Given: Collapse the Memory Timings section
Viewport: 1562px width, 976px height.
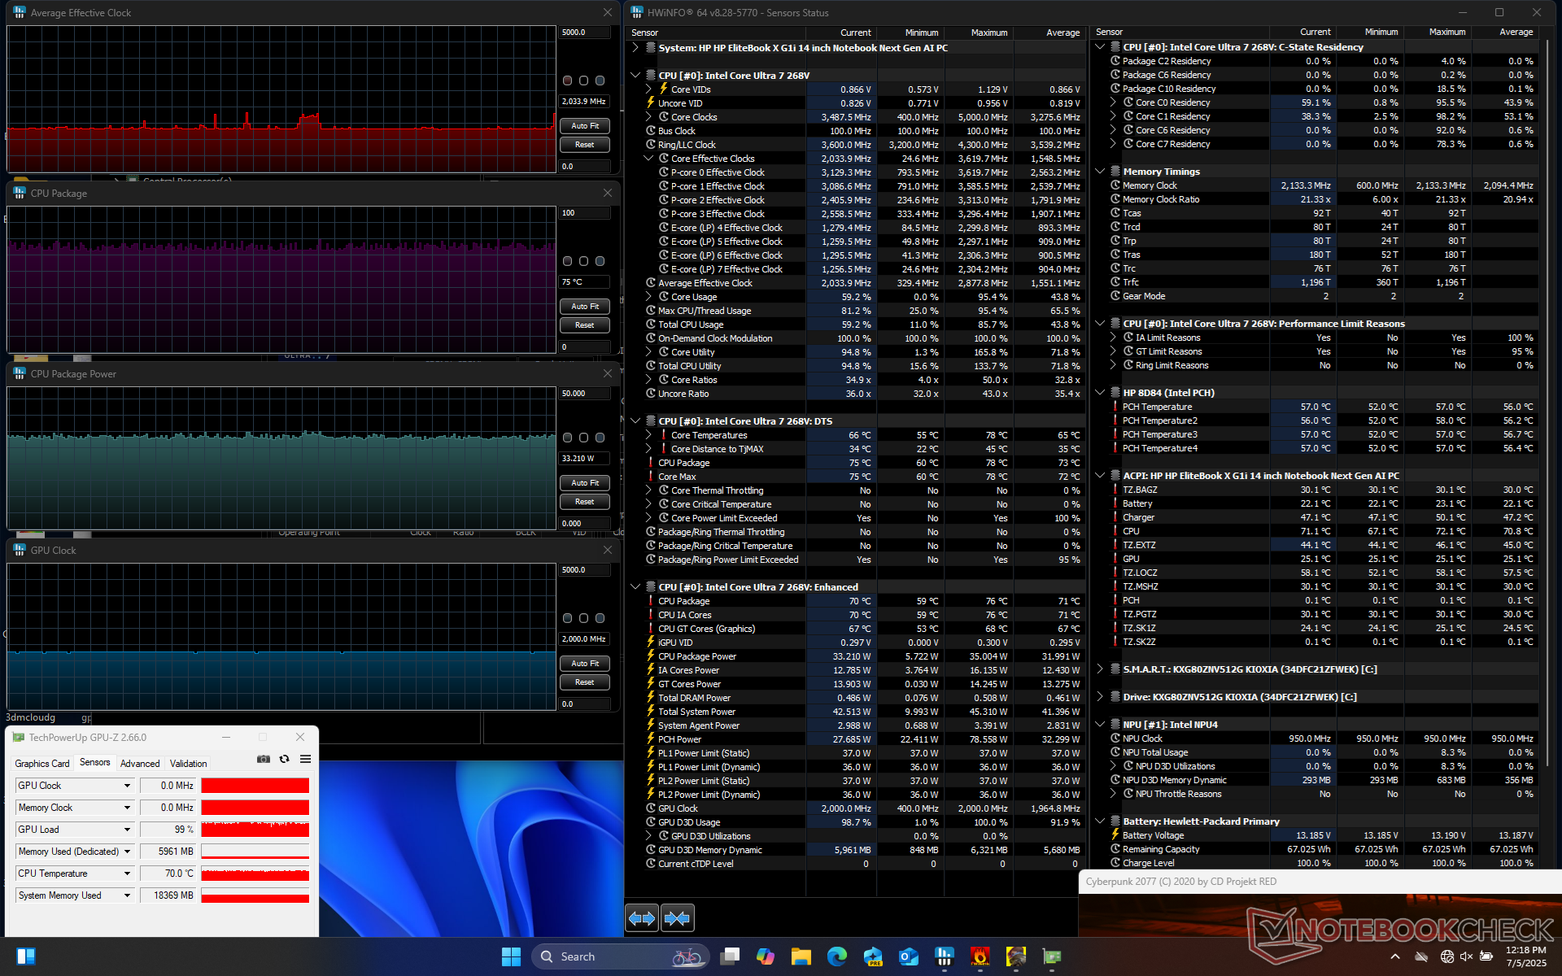Looking at the screenshot, I should point(1100,172).
